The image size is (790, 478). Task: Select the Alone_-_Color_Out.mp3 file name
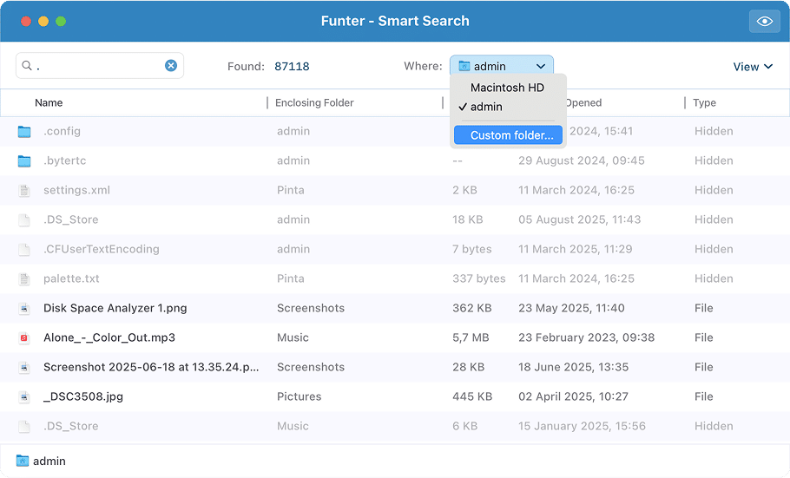[x=109, y=337]
